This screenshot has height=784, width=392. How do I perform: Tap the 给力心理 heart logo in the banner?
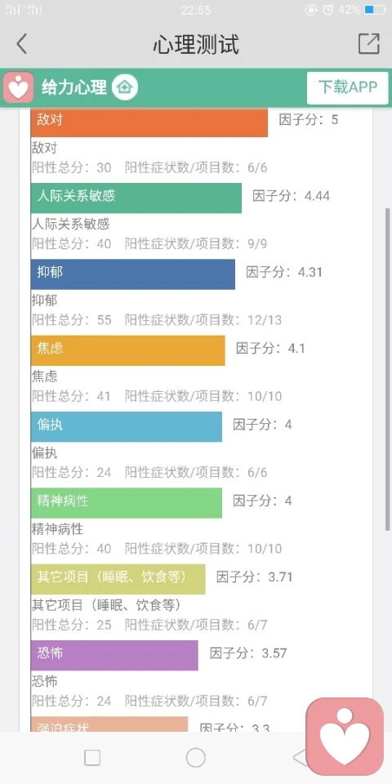19,87
